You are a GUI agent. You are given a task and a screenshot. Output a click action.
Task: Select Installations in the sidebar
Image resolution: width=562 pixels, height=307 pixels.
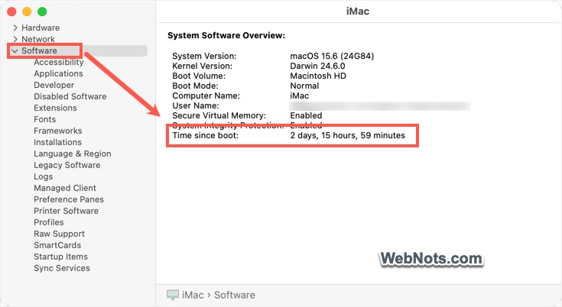[x=57, y=142]
